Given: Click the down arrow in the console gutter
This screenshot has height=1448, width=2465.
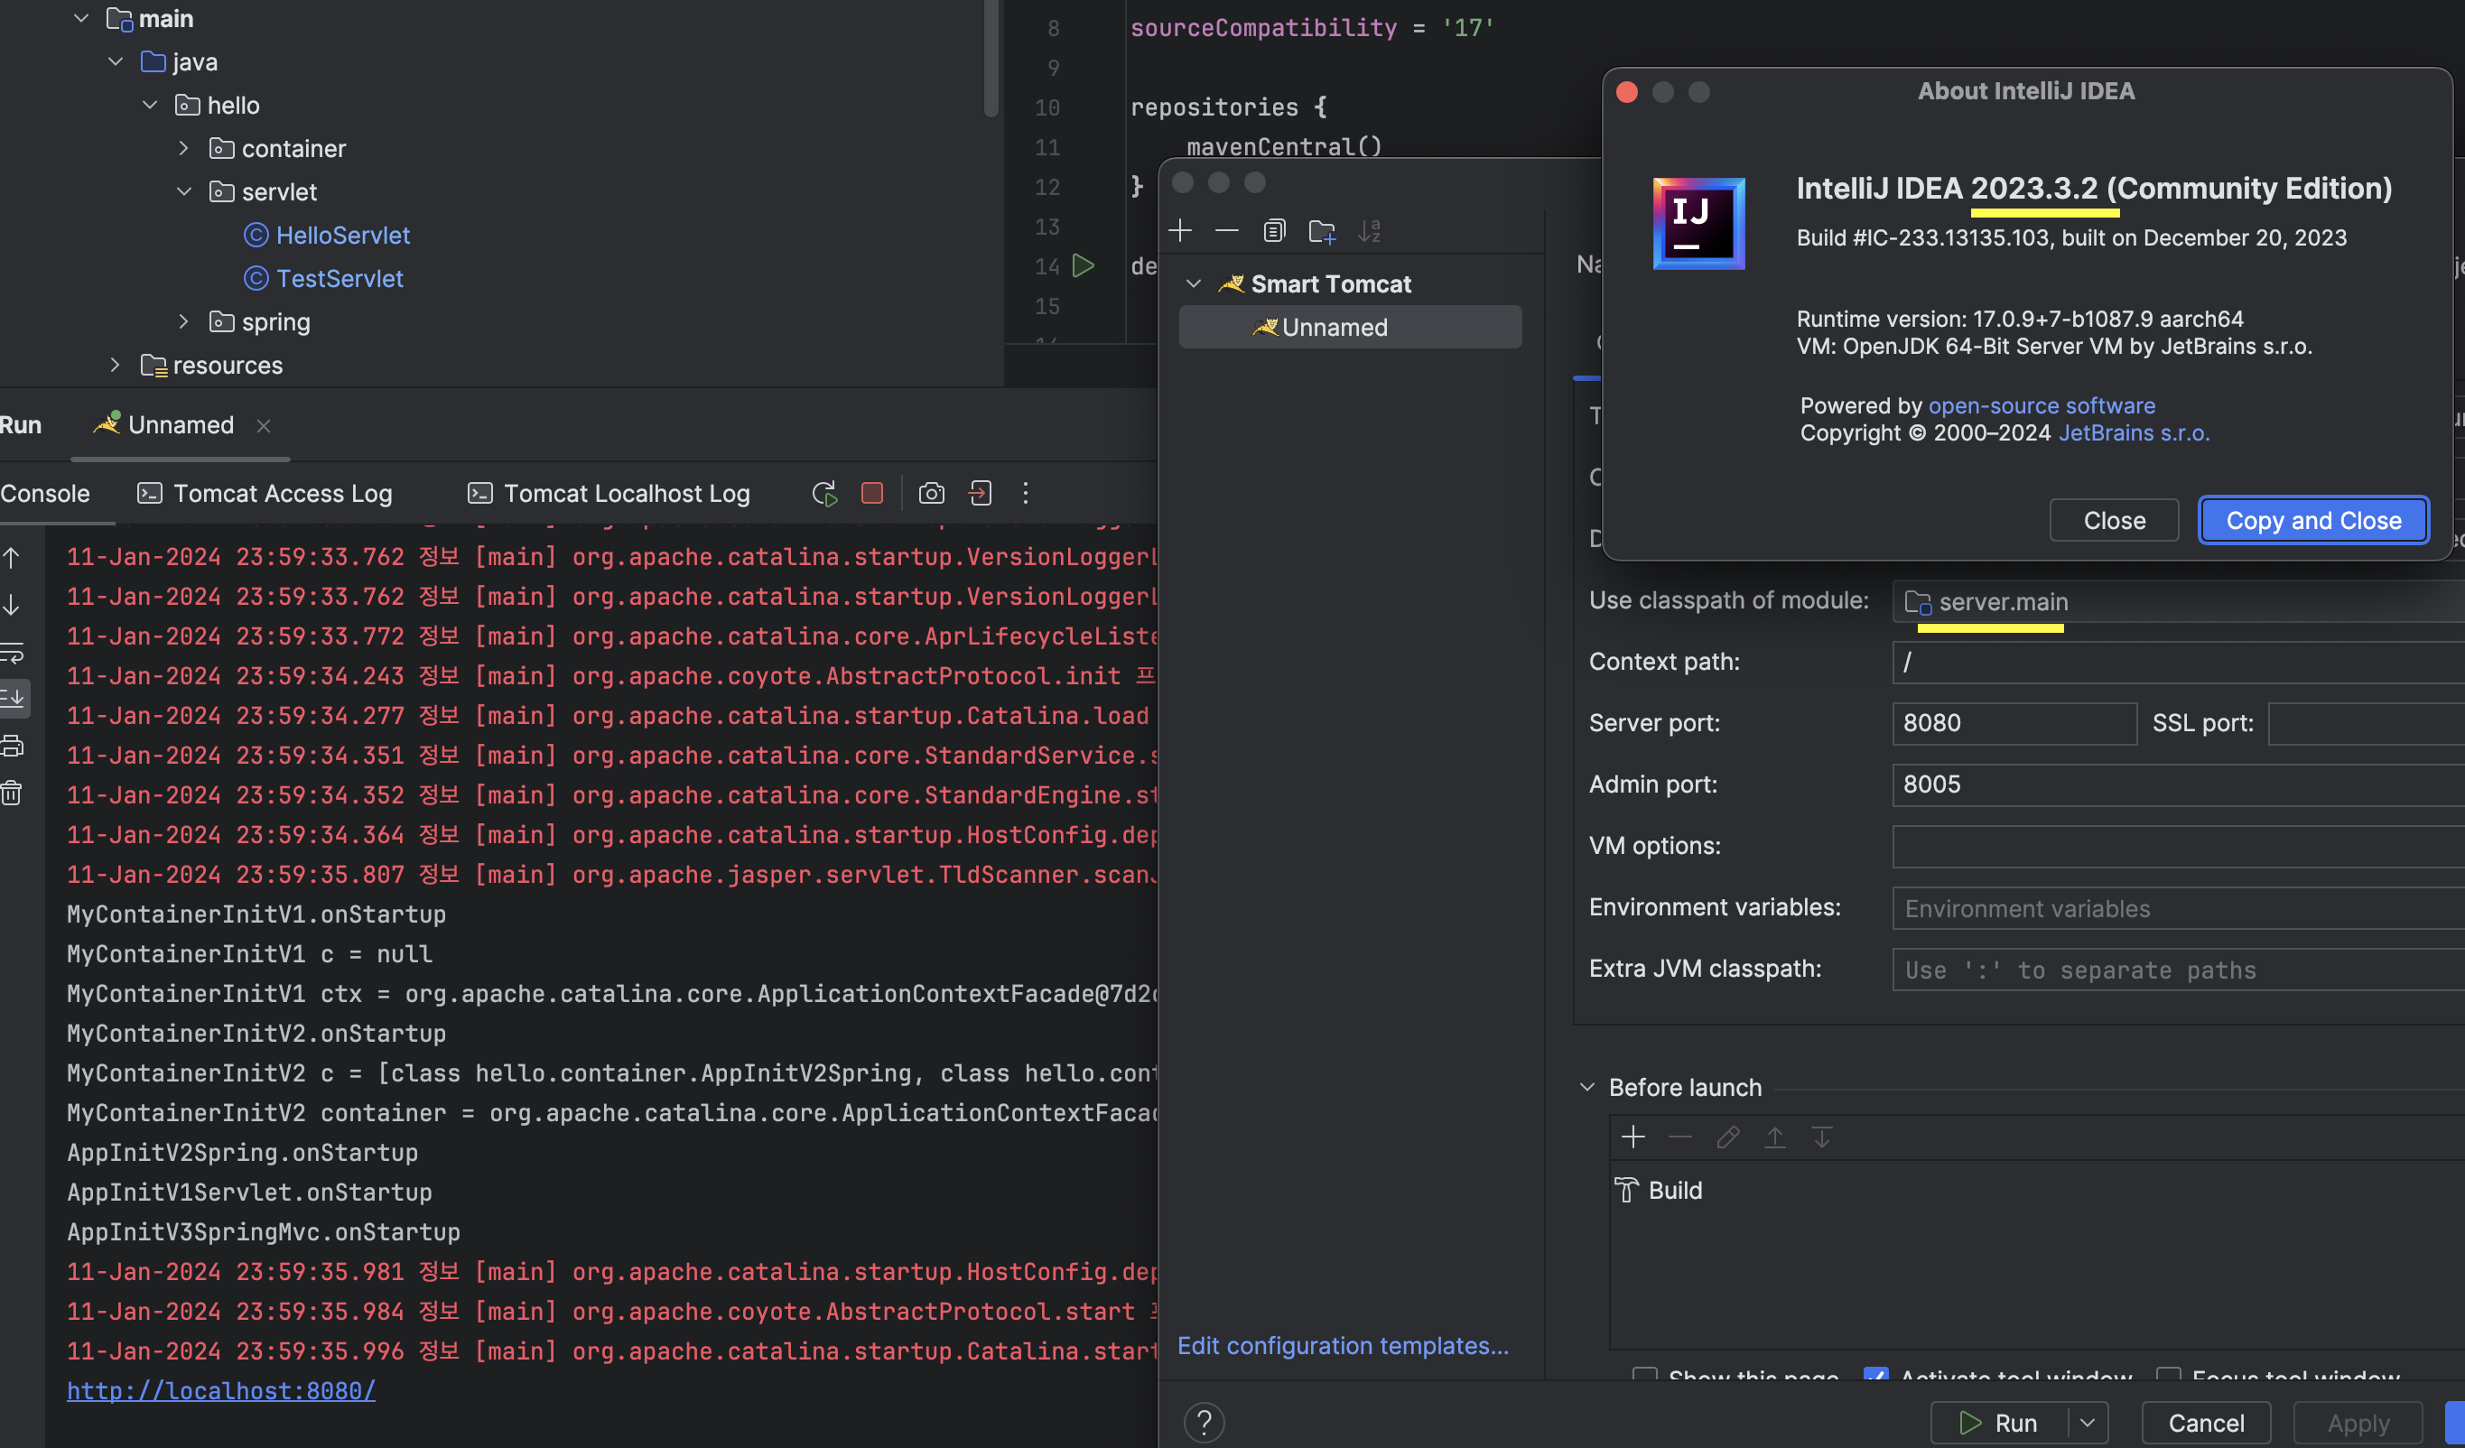Looking at the screenshot, I should coord(12,605).
